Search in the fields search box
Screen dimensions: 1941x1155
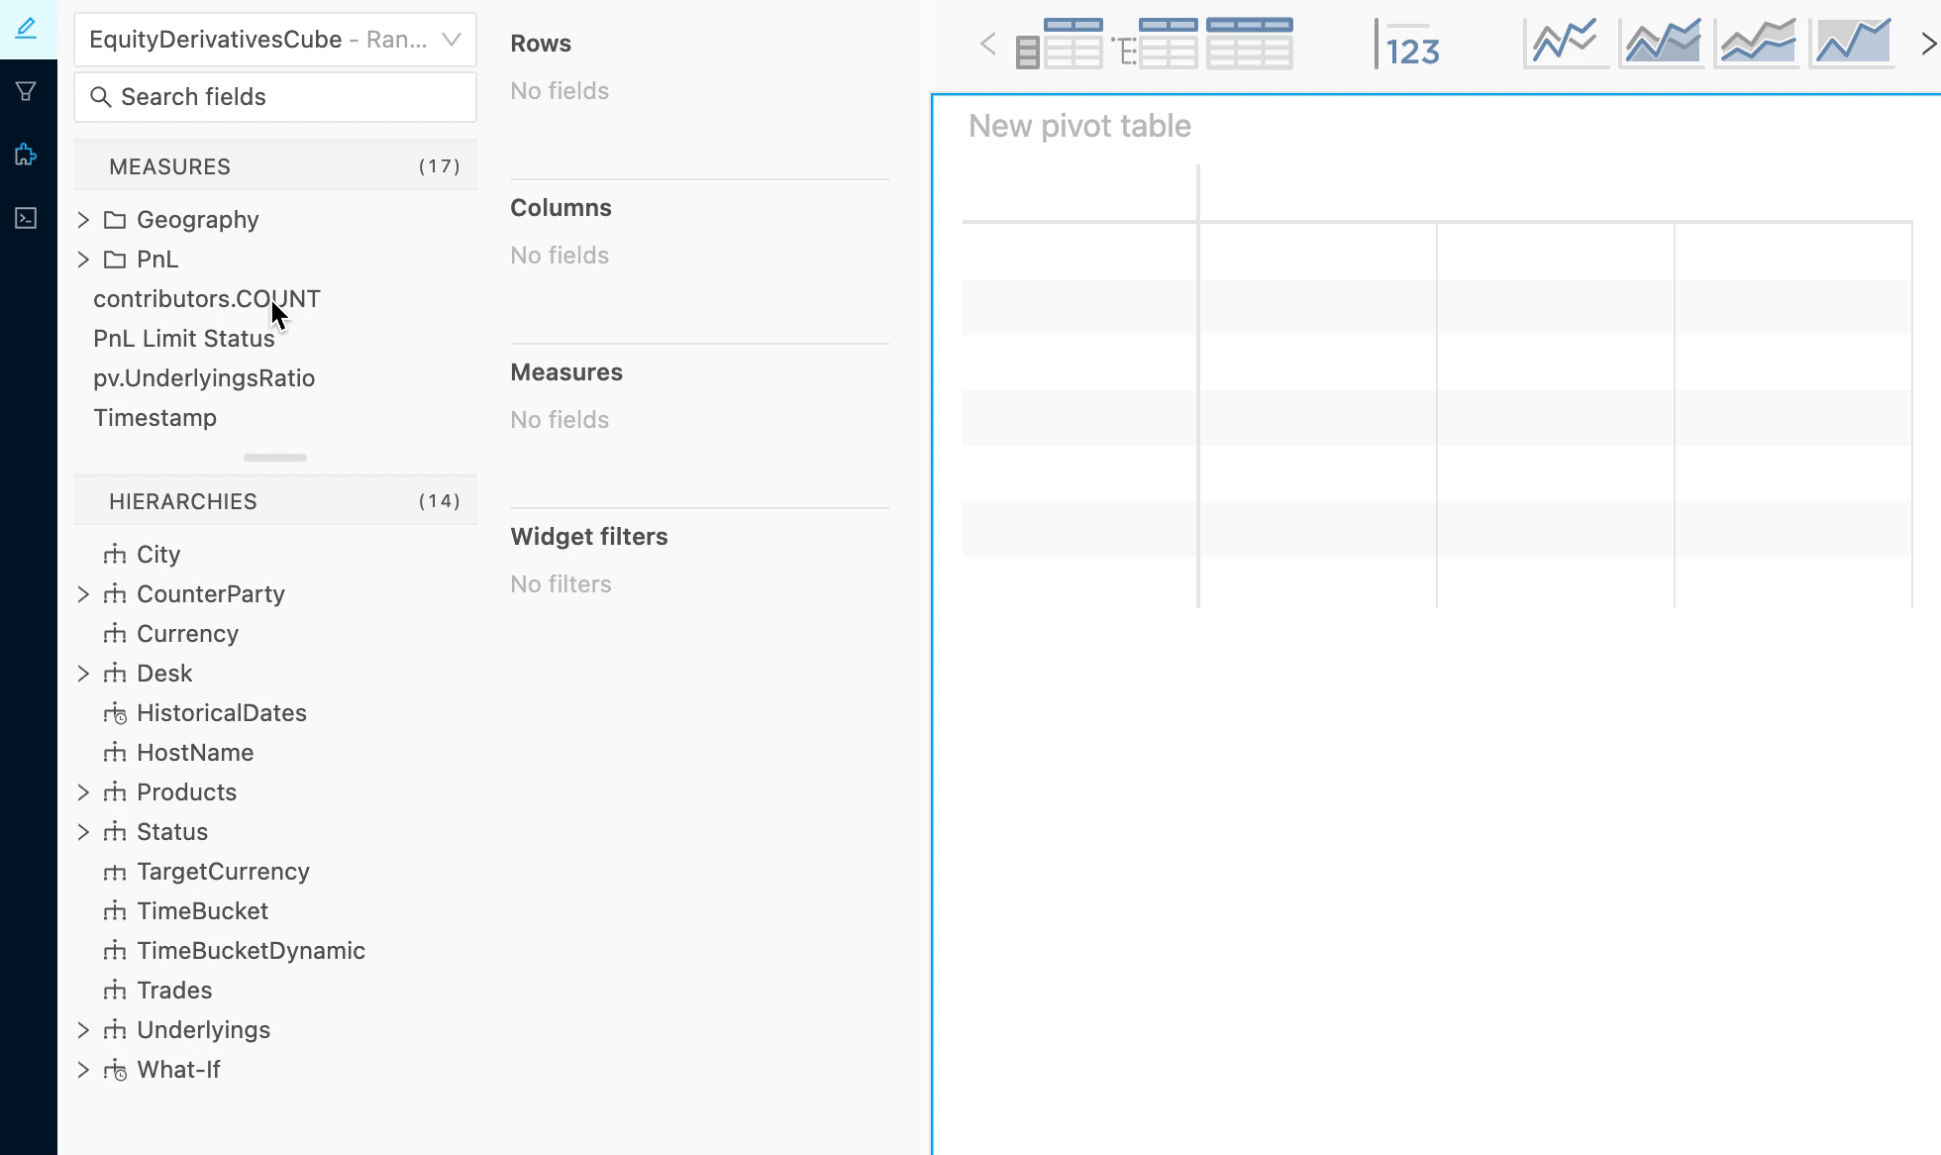tap(275, 96)
